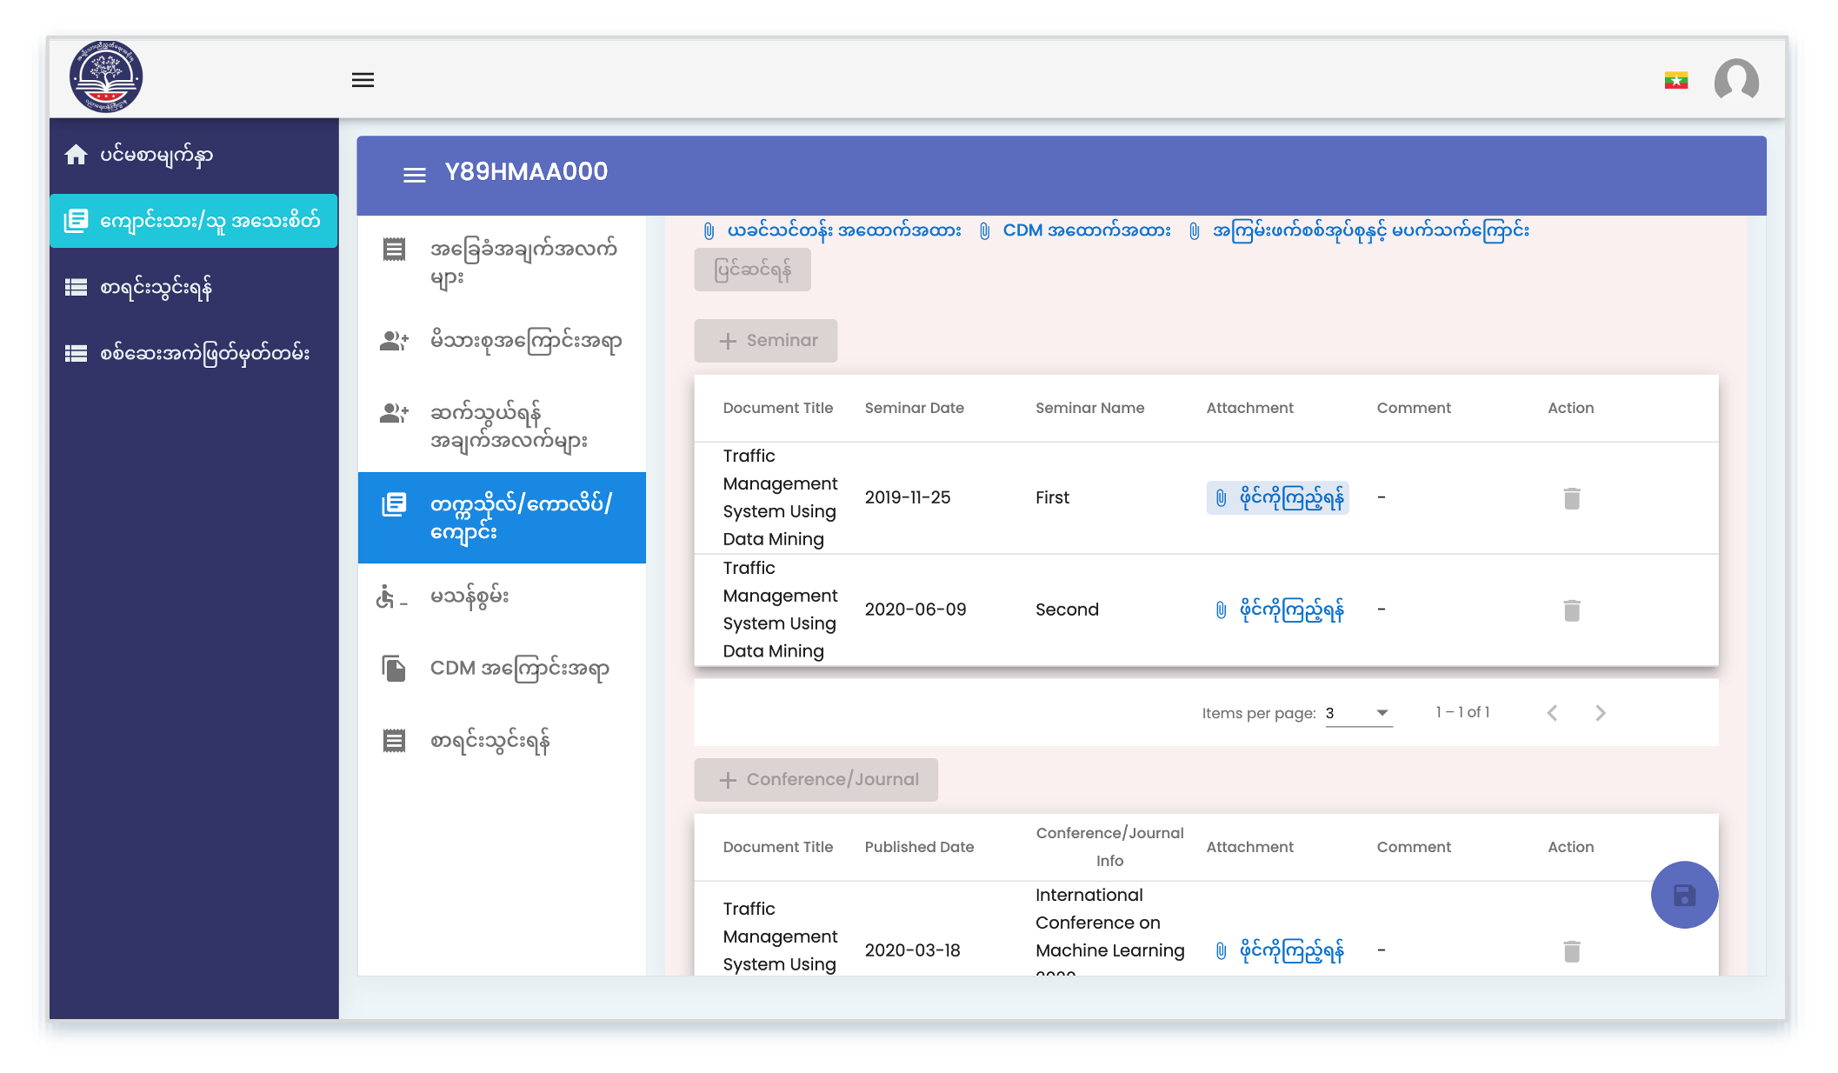Image resolution: width=1838 pixels, height=1073 pixels.
Task: Delete the Second seminar row
Action: [1571, 610]
